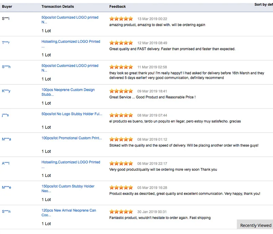Open buyer T***r profile link
The height and width of the screenshot is (234, 273).
click(6, 43)
